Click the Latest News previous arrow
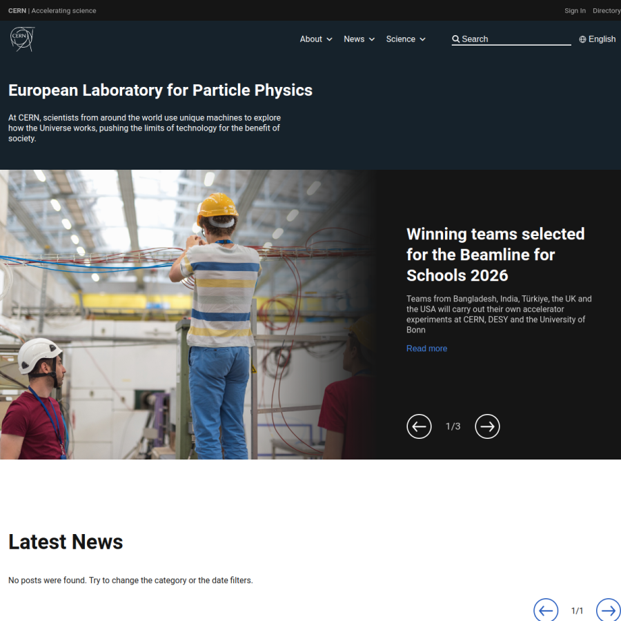Image resolution: width=621 pixels, height=621 pixels. 546,611
